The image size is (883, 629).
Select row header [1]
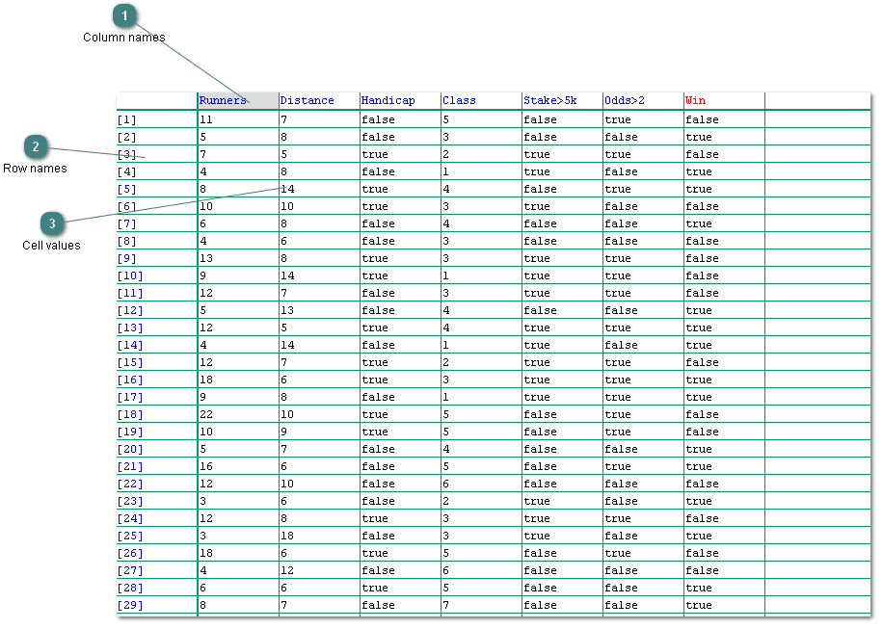click(126, 119)
